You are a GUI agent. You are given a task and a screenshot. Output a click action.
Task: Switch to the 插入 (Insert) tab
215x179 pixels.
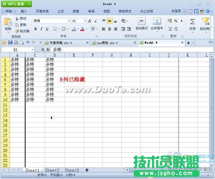click(24, 11)
